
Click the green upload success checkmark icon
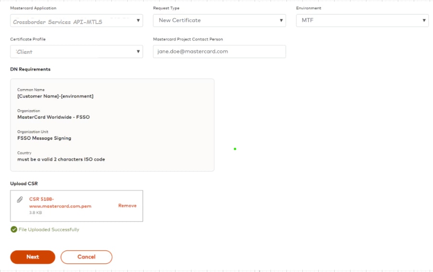[14, 230]
